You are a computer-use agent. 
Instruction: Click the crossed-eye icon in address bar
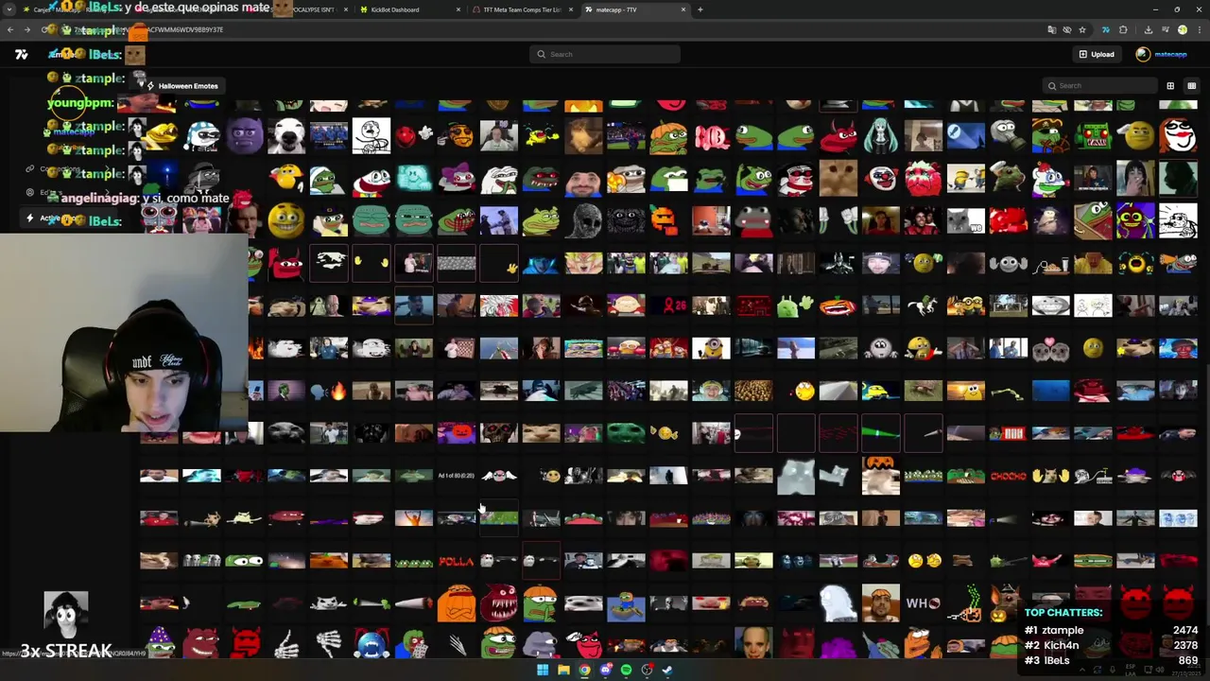click(1067, 30)
